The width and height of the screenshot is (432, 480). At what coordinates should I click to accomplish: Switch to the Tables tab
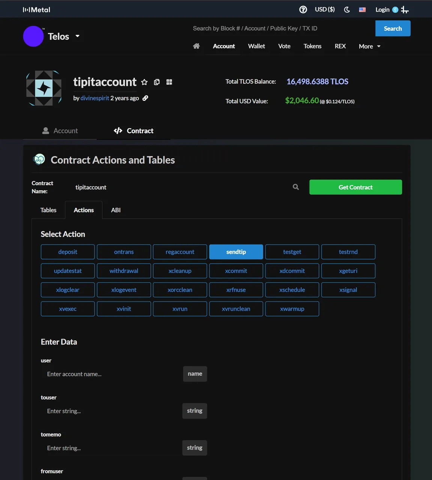(48, 210)
